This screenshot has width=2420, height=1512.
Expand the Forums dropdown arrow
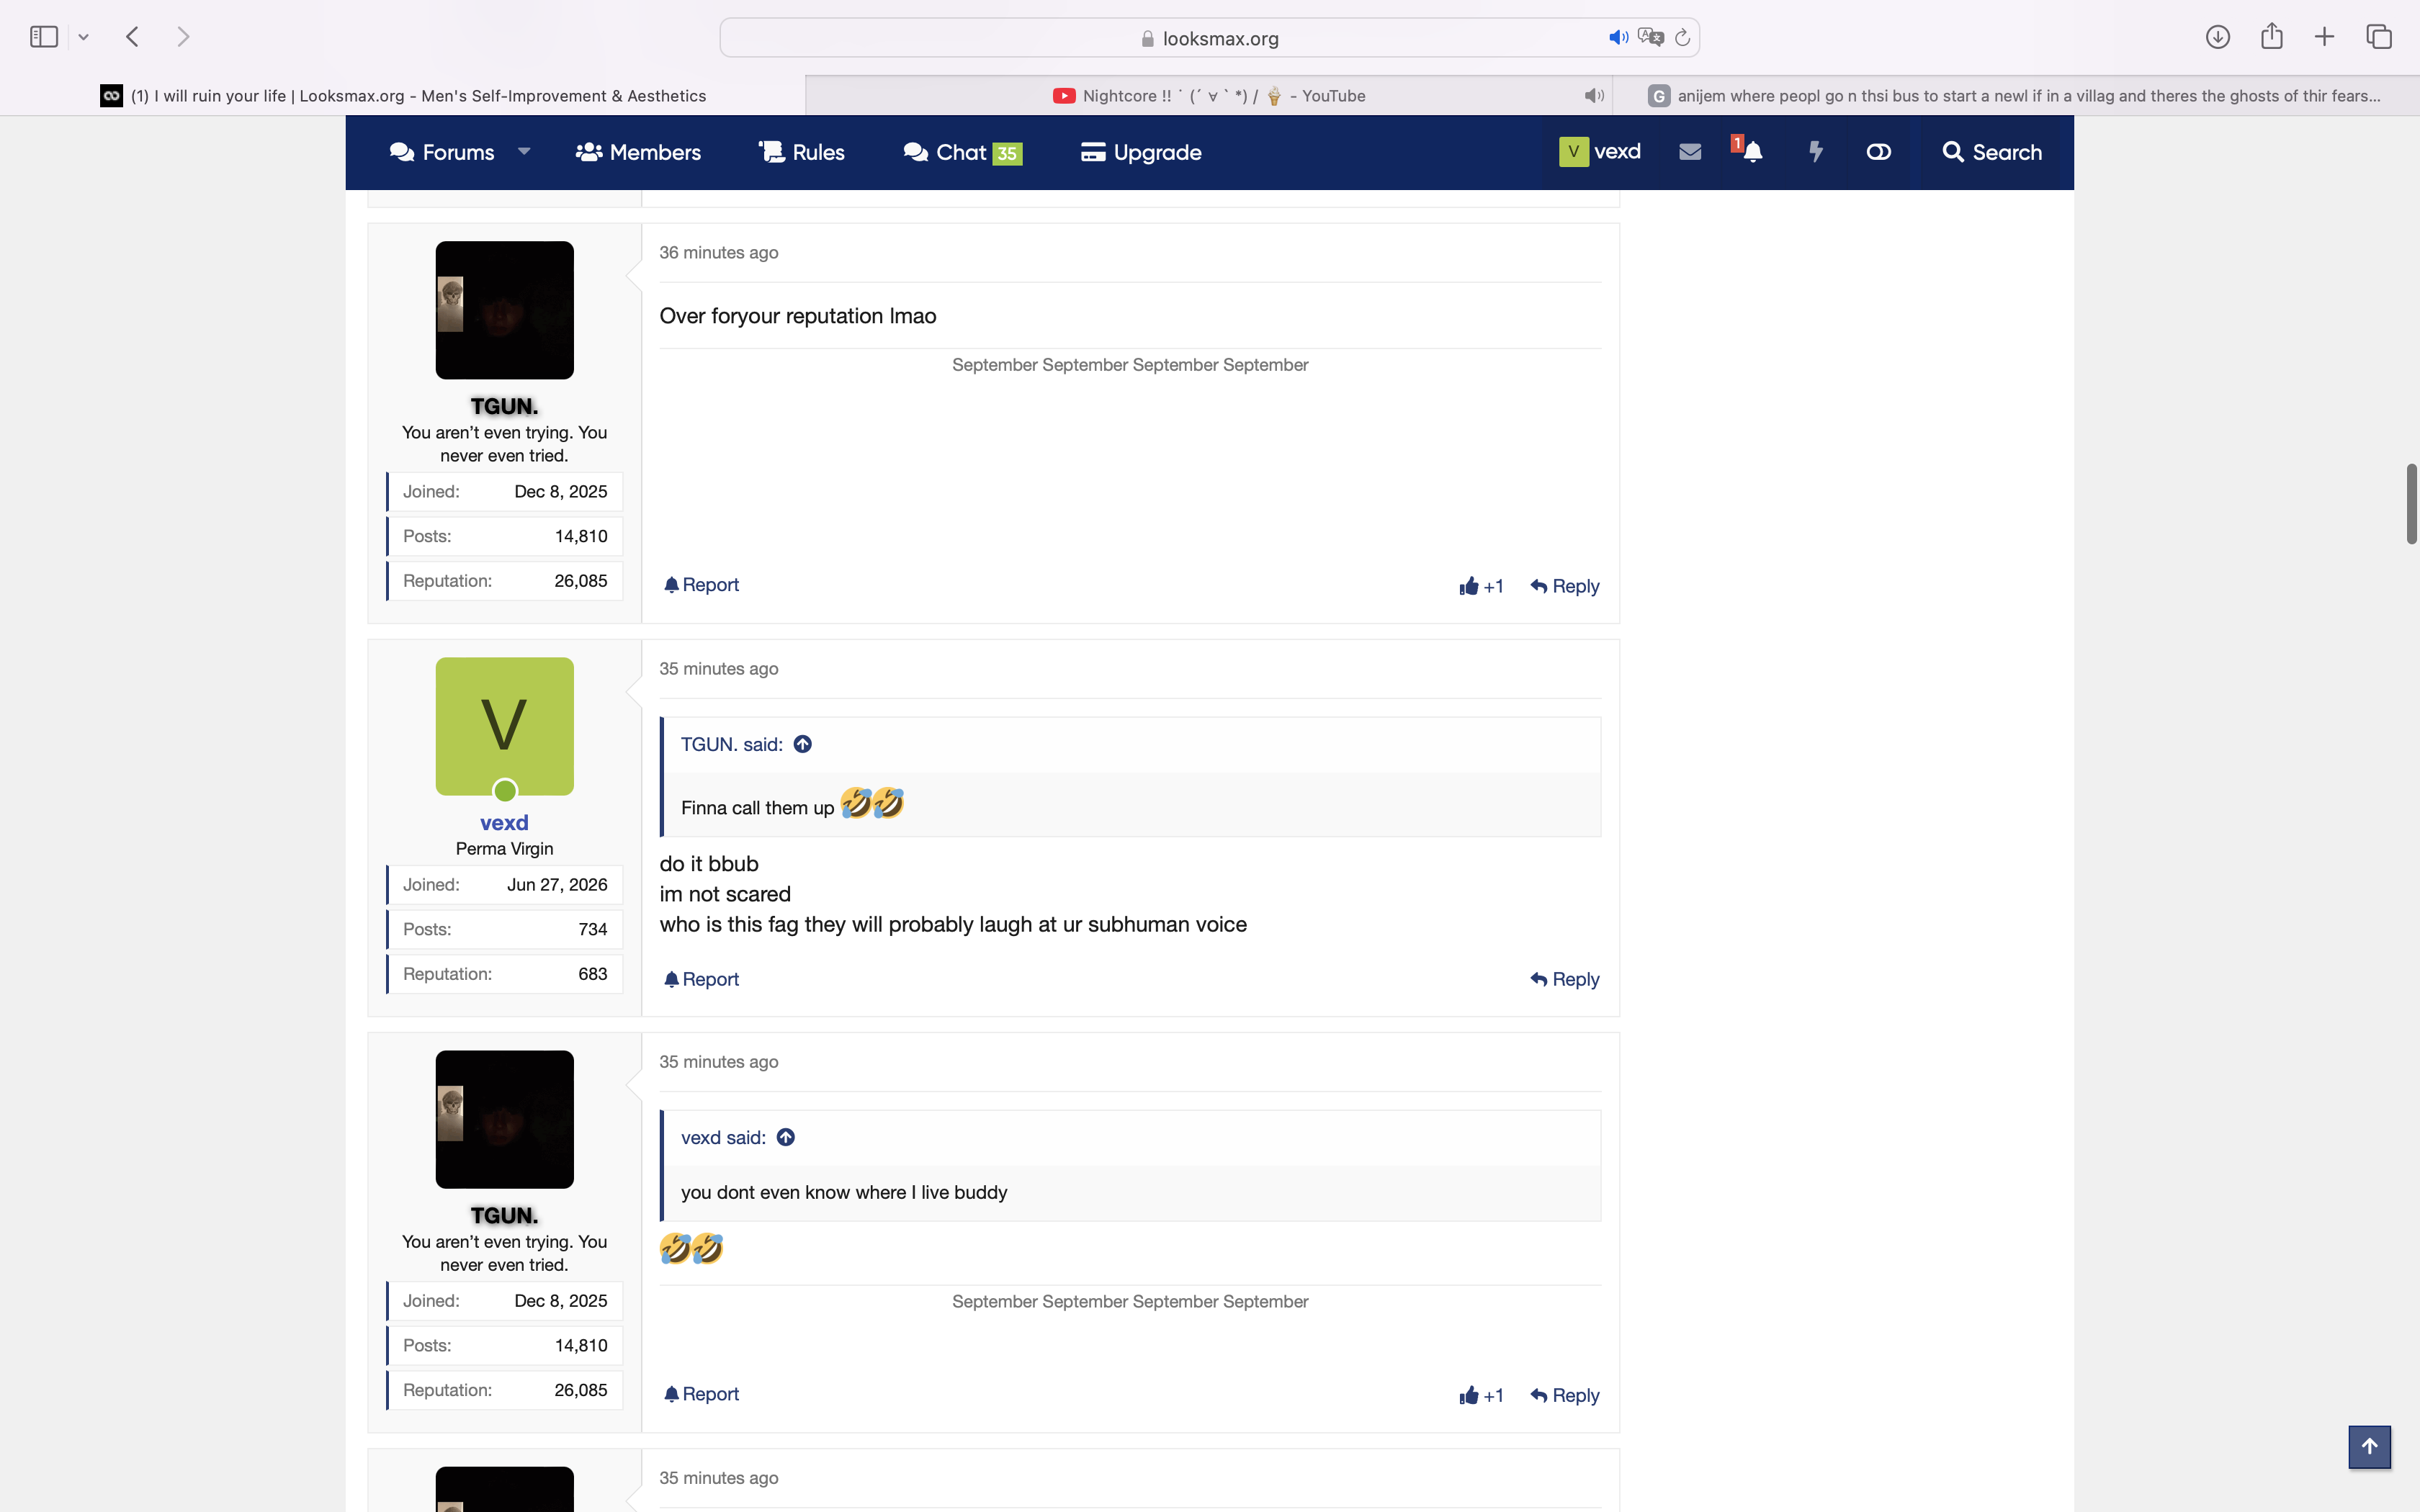click(x=524, y=152)
